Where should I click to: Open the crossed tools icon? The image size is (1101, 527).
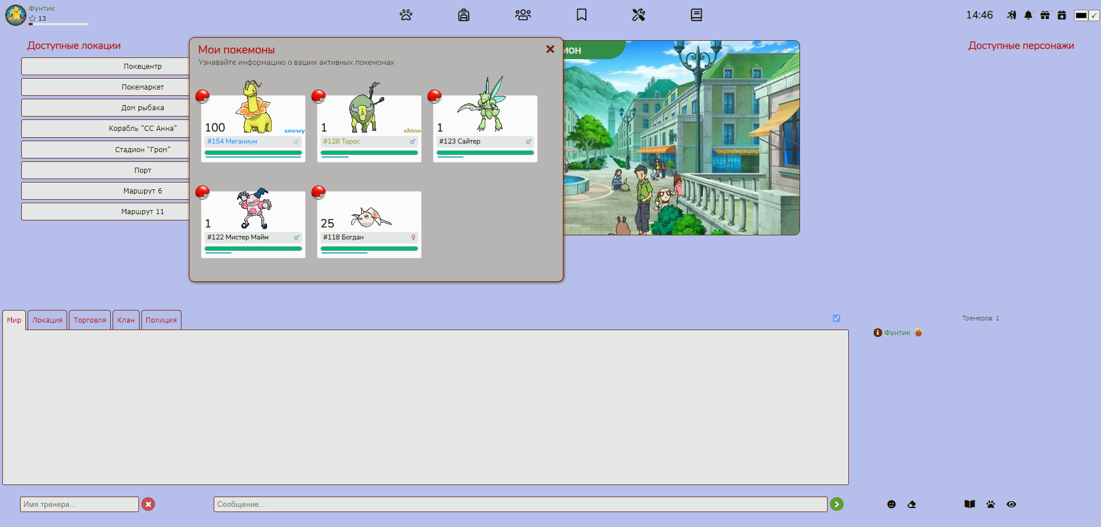pyautogui.click(x=639, y=15)
